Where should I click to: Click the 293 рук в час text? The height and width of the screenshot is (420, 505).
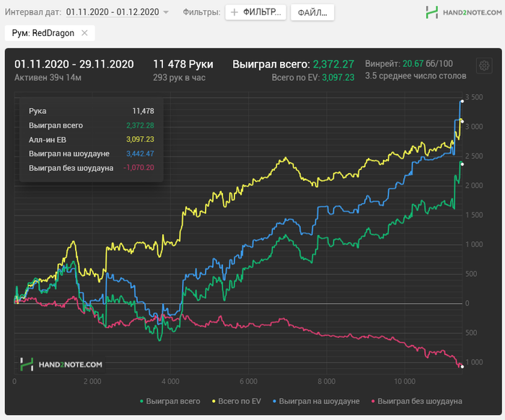click(179, 78)
